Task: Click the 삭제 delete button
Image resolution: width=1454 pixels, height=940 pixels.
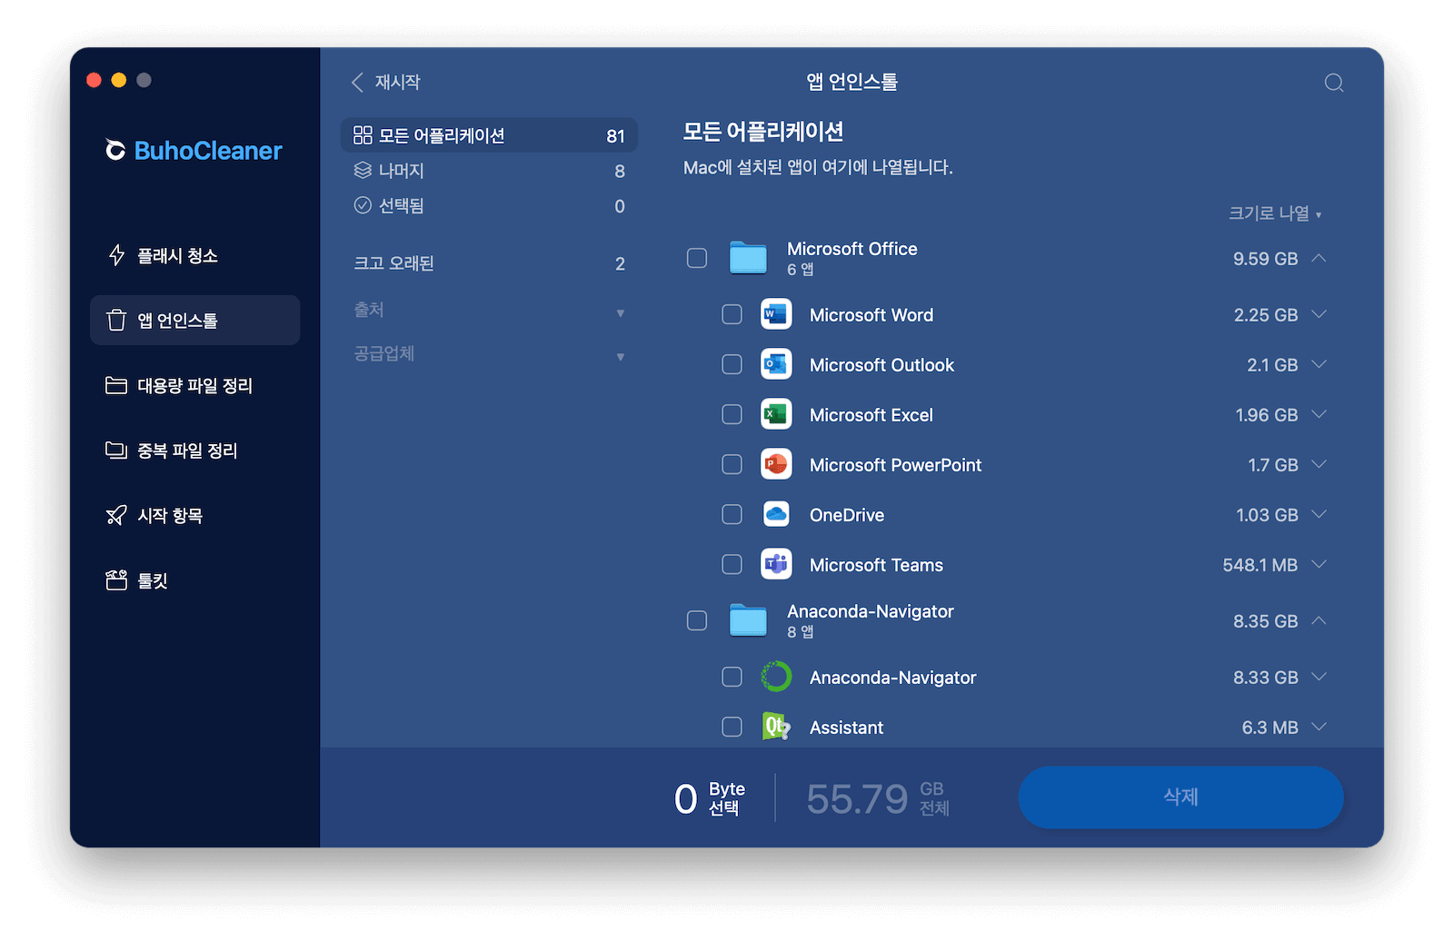Action: point(1180,797)
